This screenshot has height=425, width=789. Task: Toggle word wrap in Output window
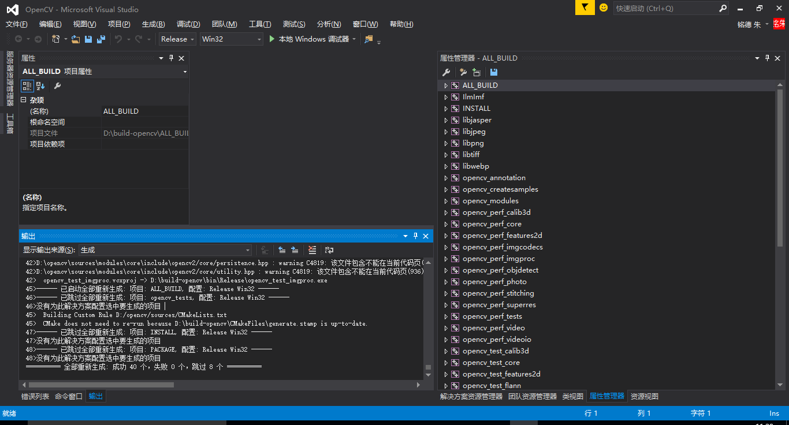[x=329, y=250]
